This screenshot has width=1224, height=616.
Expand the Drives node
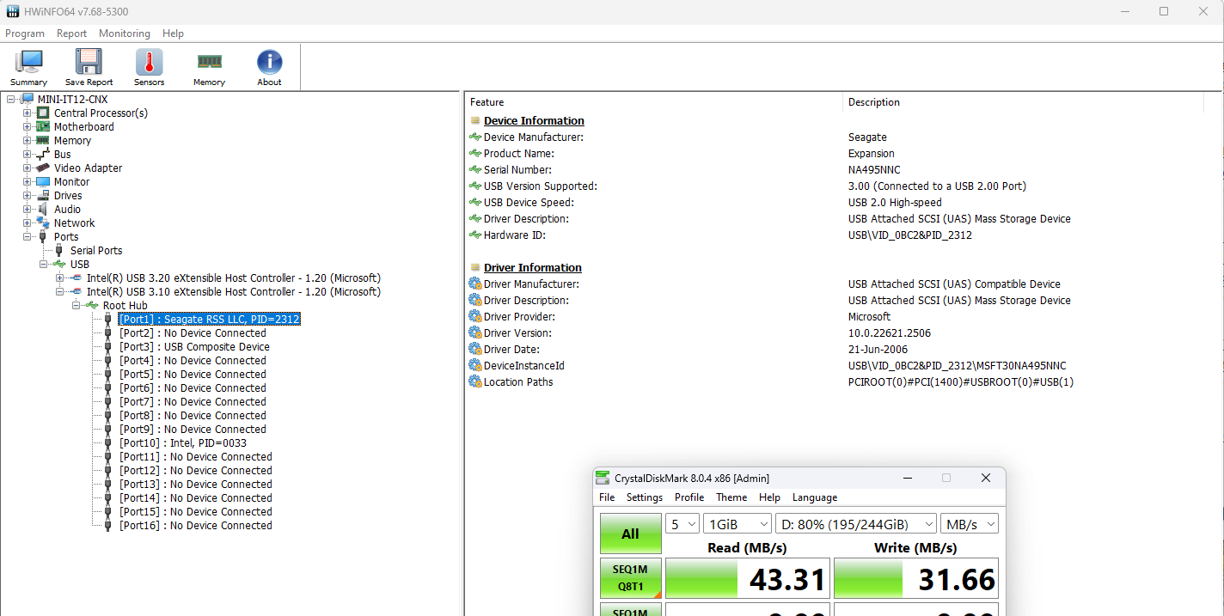pos(28,195)
